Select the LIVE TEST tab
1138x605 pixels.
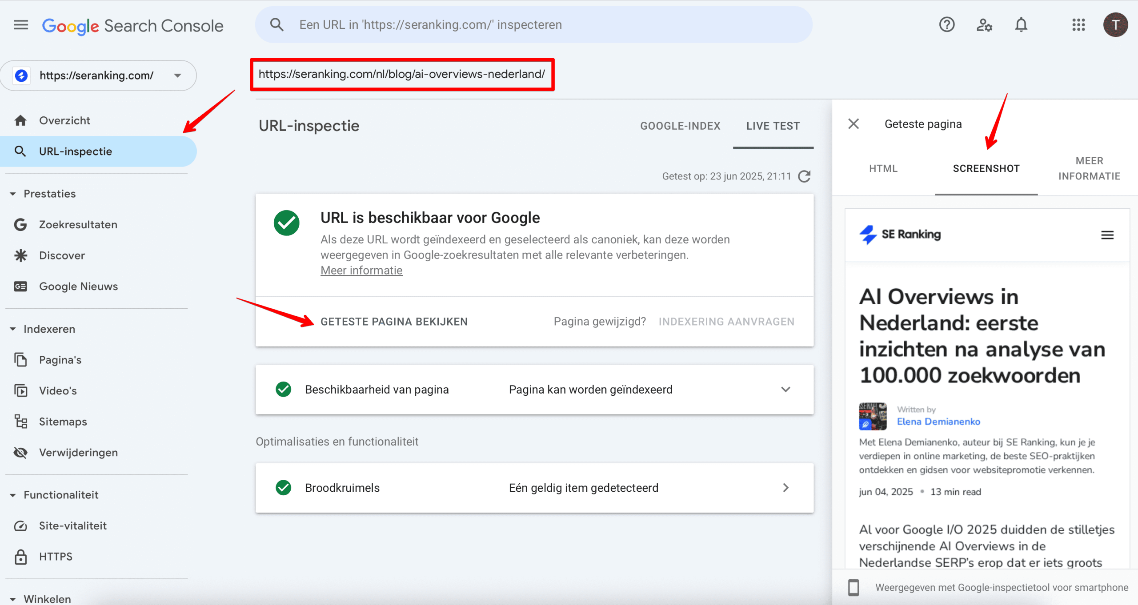point(773,126)
